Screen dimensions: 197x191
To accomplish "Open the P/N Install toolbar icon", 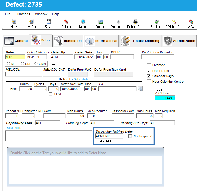I will tap(174, 22).
